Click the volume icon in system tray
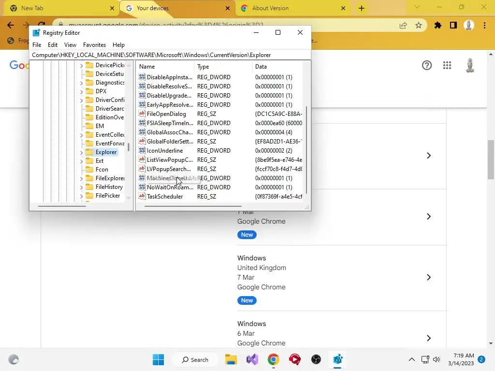Screen dimensions: 495x371 pyautogui.click(x=437, y=359)
